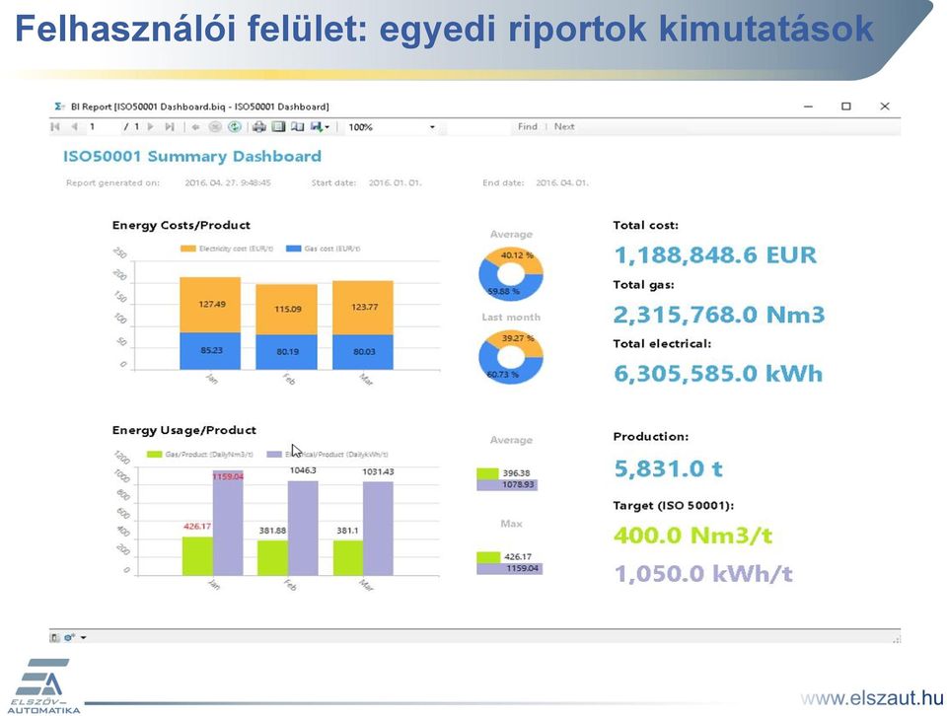
Task: Click the Average donut chart
Action: [x=511, y=274]
